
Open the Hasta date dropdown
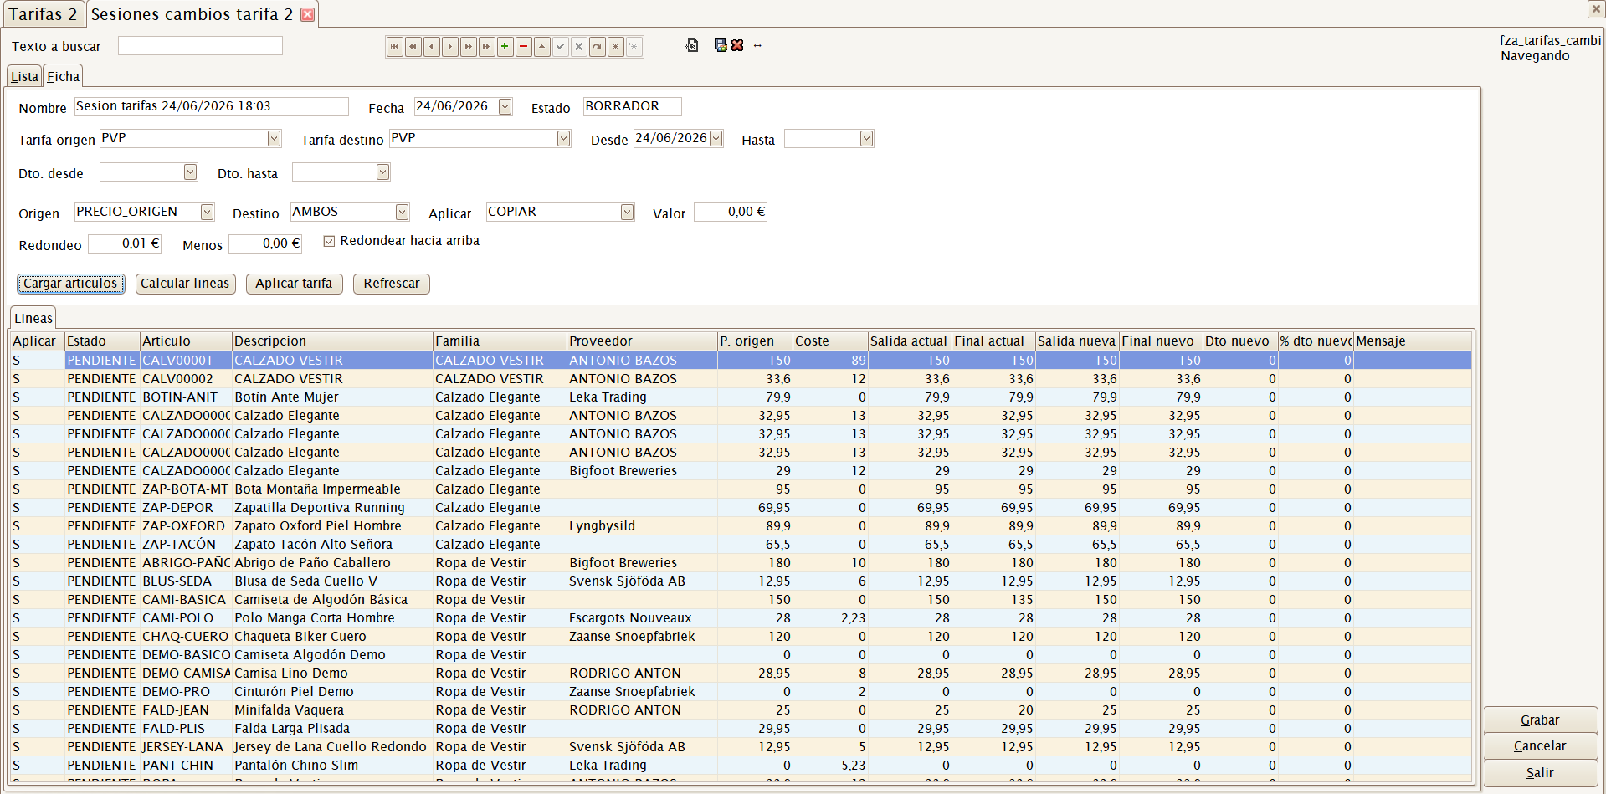(867, 138)
